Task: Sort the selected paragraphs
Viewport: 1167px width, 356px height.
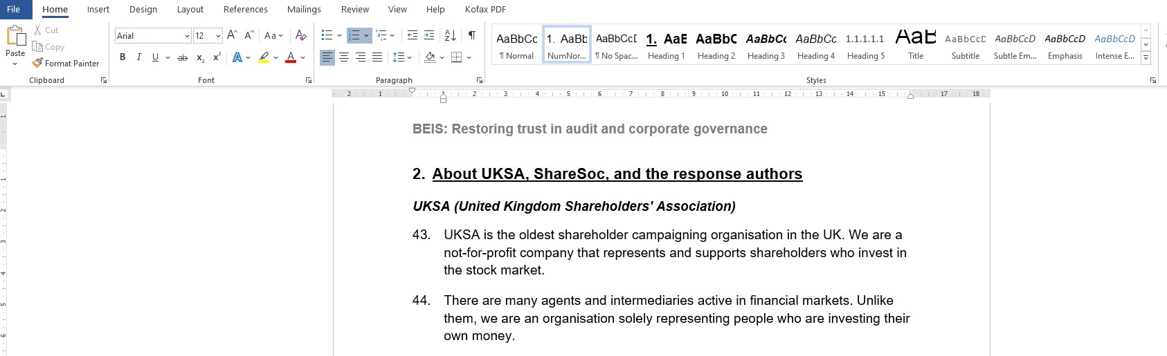Action: [450, 35]
